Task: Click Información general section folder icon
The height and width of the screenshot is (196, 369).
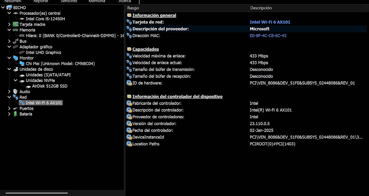Action: click(129, 15)
